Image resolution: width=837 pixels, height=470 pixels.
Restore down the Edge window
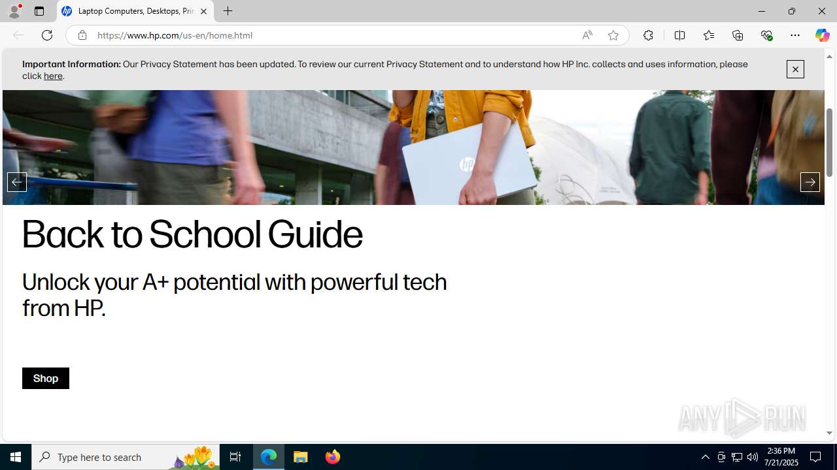click(792, 11)
